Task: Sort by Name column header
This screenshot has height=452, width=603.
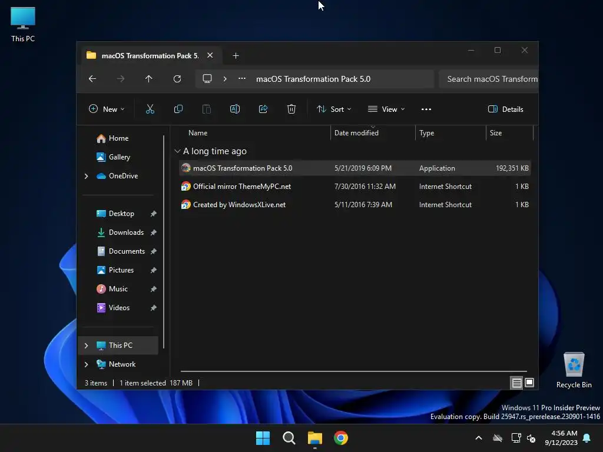Action: tap(198, 133)
